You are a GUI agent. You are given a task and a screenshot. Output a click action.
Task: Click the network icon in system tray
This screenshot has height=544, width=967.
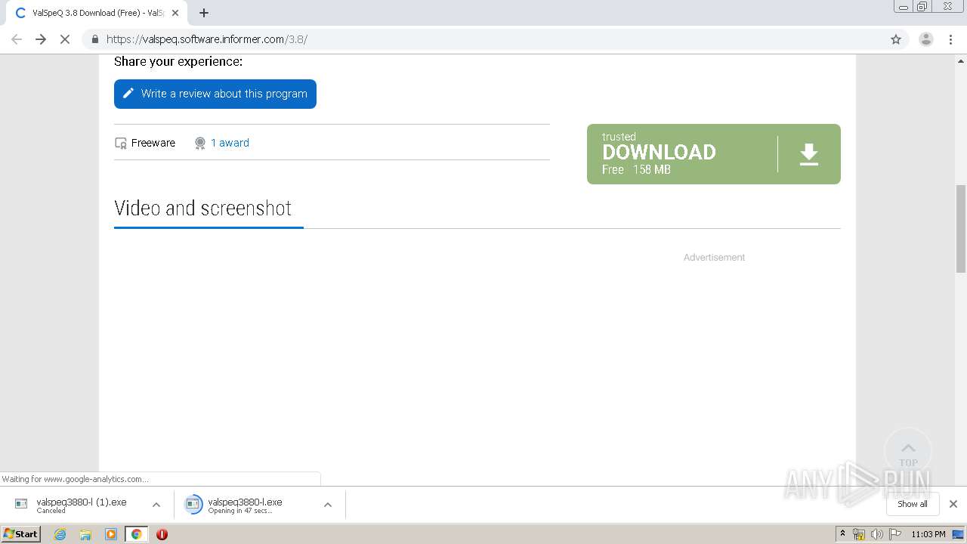[x=859, y=534]
